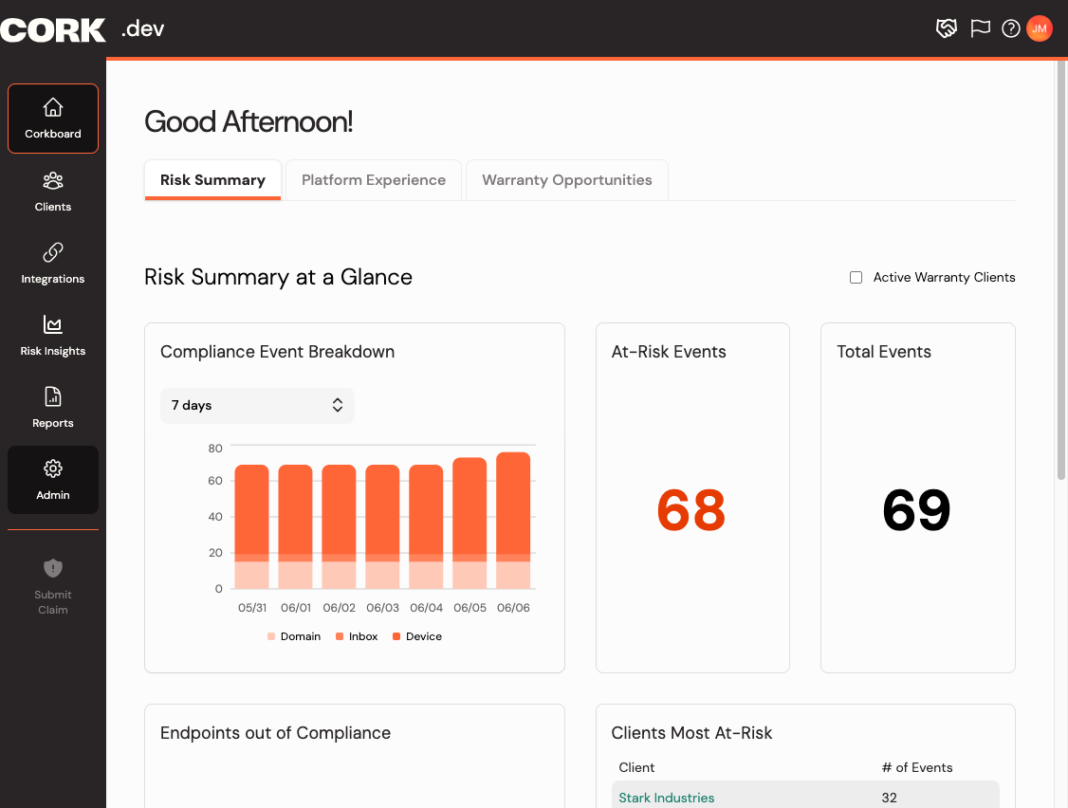Switch to Warranty Opportunities tab
Viewport: 1068px width, 808px height.
point(566,180)
